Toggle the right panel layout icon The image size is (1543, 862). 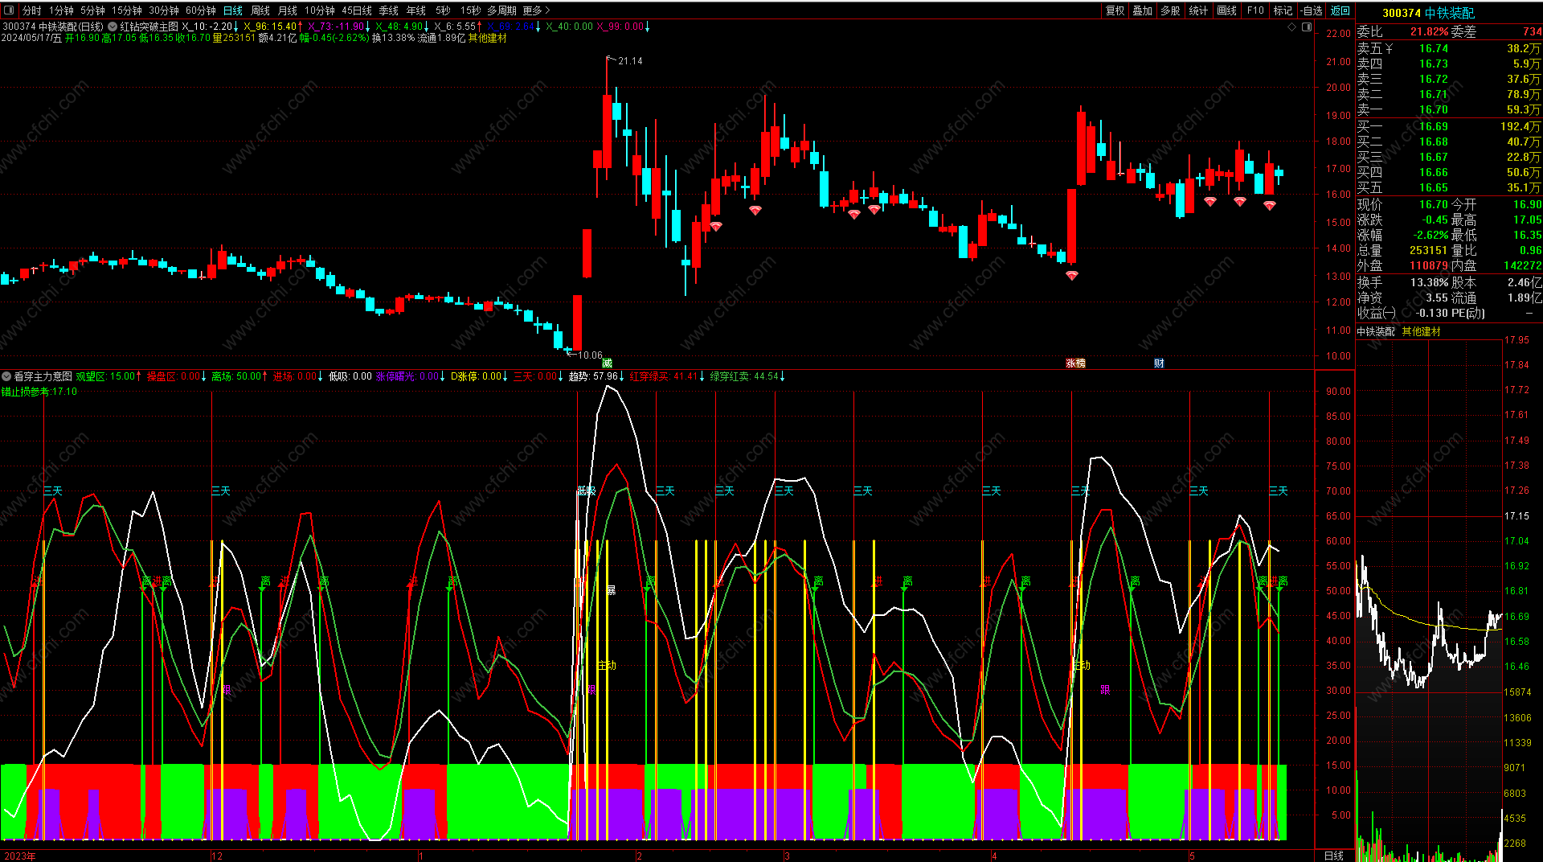pyautogui.click(x=1307, y=27)
